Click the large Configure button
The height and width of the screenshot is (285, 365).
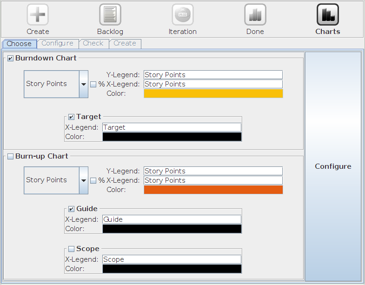pyautogui.click(x=333, y=166)
